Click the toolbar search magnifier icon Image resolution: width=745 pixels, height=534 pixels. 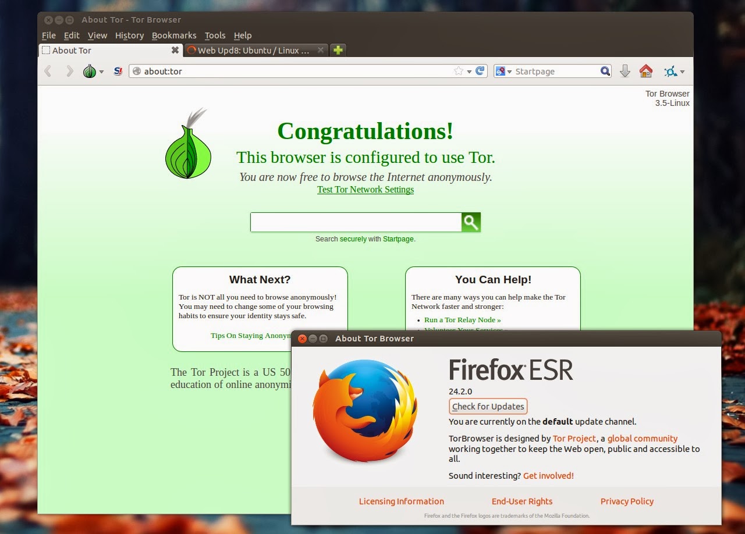[605, 71]
